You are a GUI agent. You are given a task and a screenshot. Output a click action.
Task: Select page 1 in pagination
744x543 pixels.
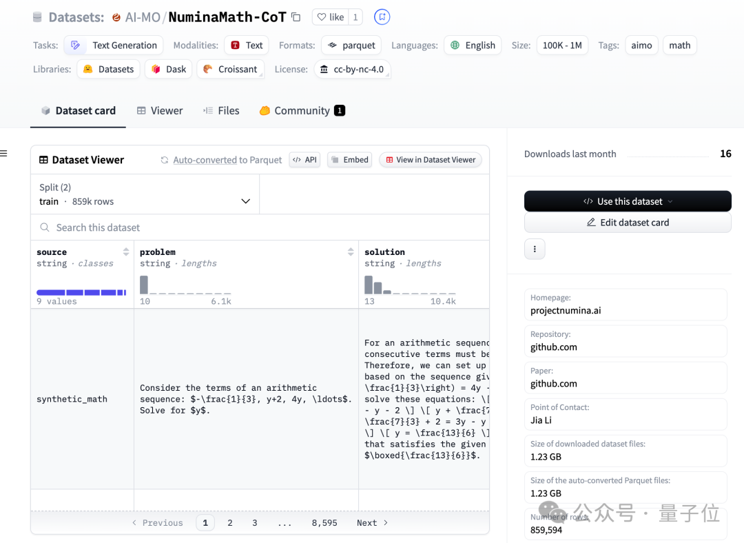click(205, 522)
